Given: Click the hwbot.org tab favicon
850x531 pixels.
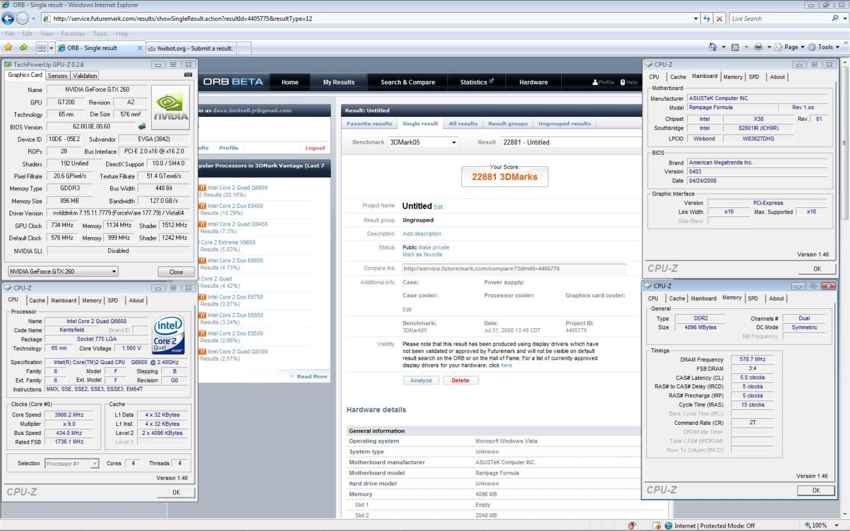Looking at the screenshot, I should (152, 48).
